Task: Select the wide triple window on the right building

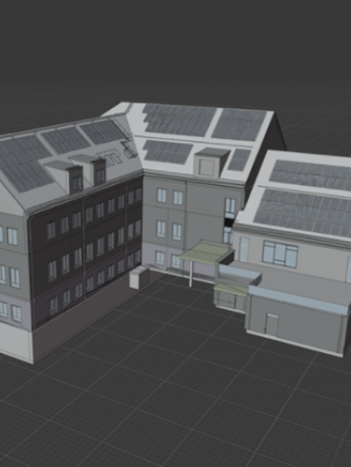Action: click(x=280, y=254)
